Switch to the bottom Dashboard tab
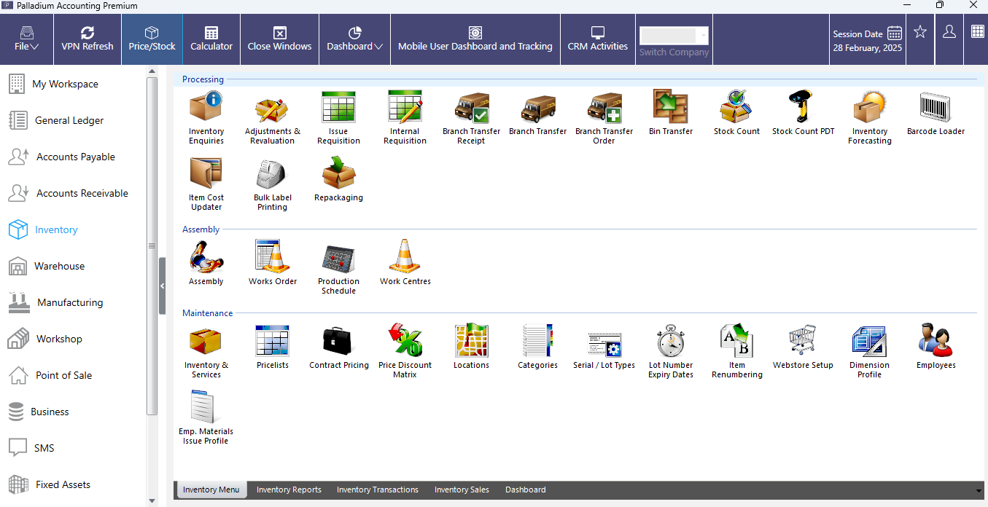The image size is (988, 507). [x=525, y=490]
